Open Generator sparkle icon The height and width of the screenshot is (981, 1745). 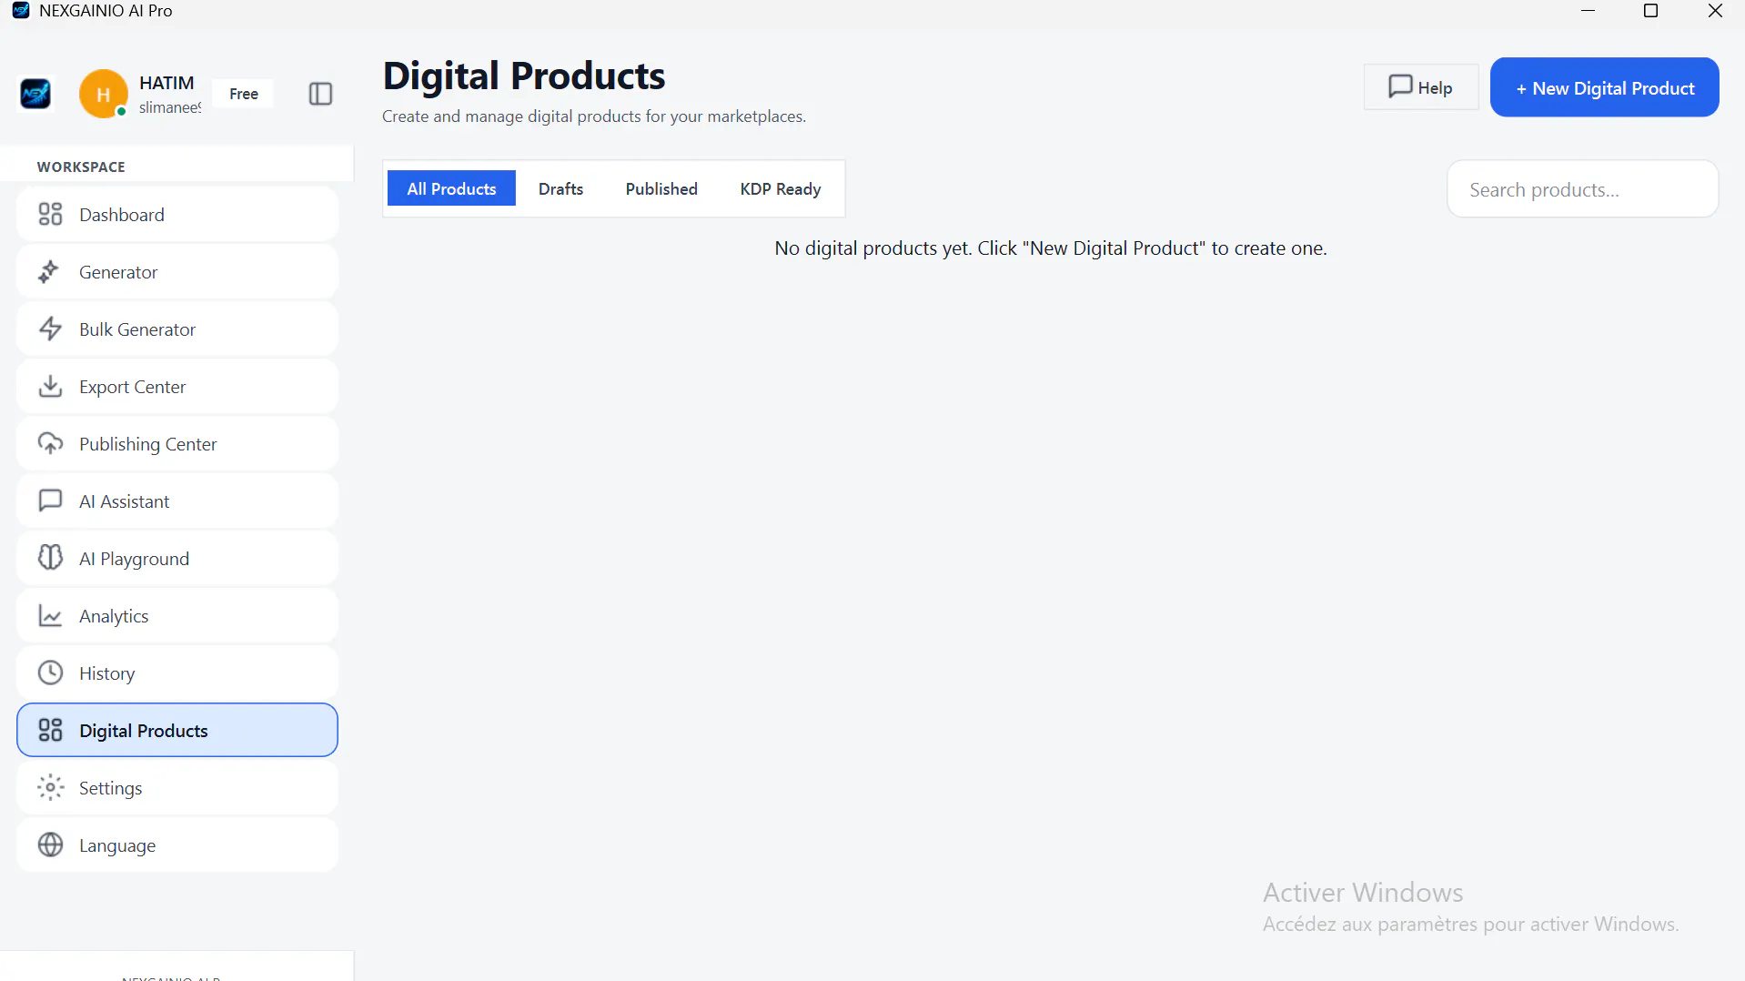[x=50, y=272]
